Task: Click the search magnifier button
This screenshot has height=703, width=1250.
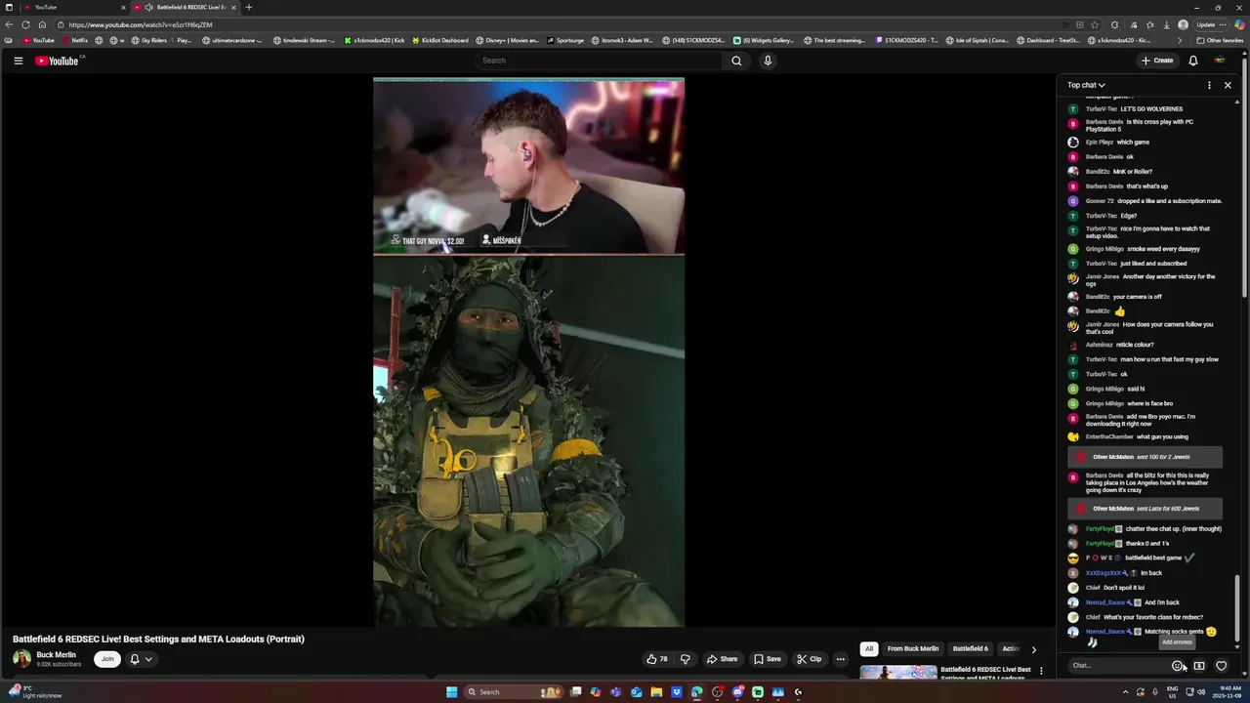Action: [x=736, y=61]
